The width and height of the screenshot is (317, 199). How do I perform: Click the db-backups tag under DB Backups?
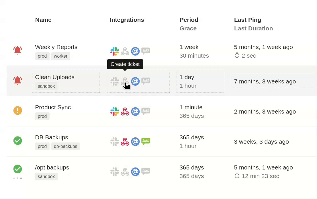(x=65, y=146)
